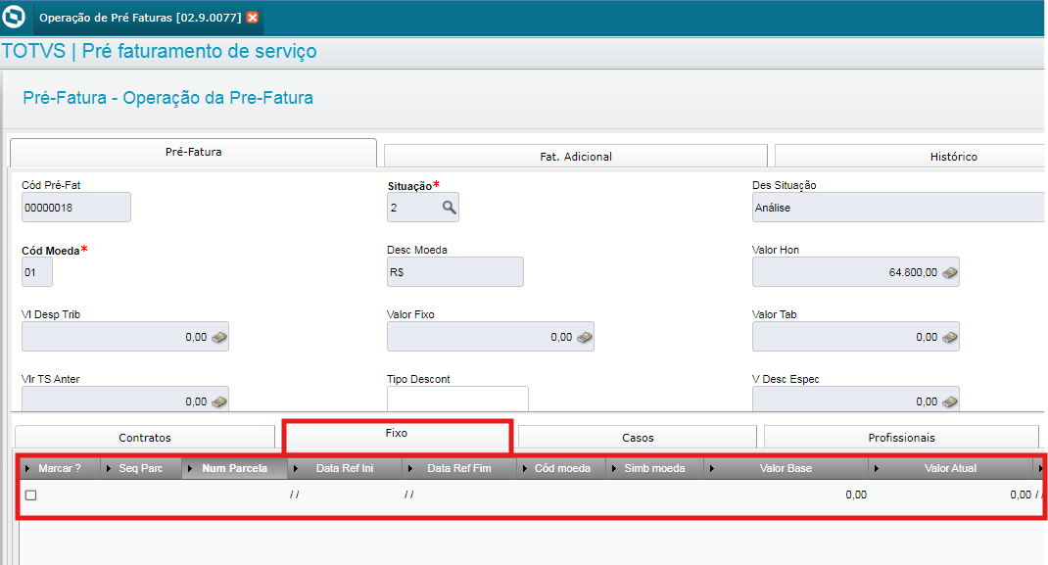Click the Simb moeda column header

(654, 469)
